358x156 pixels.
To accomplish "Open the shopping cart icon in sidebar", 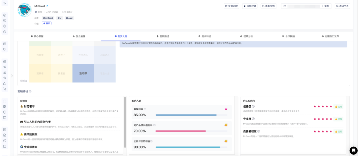I will point(5,89).
